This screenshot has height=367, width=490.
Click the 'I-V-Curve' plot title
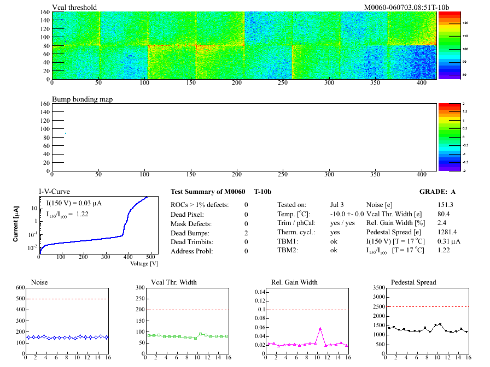click(52, 192)
